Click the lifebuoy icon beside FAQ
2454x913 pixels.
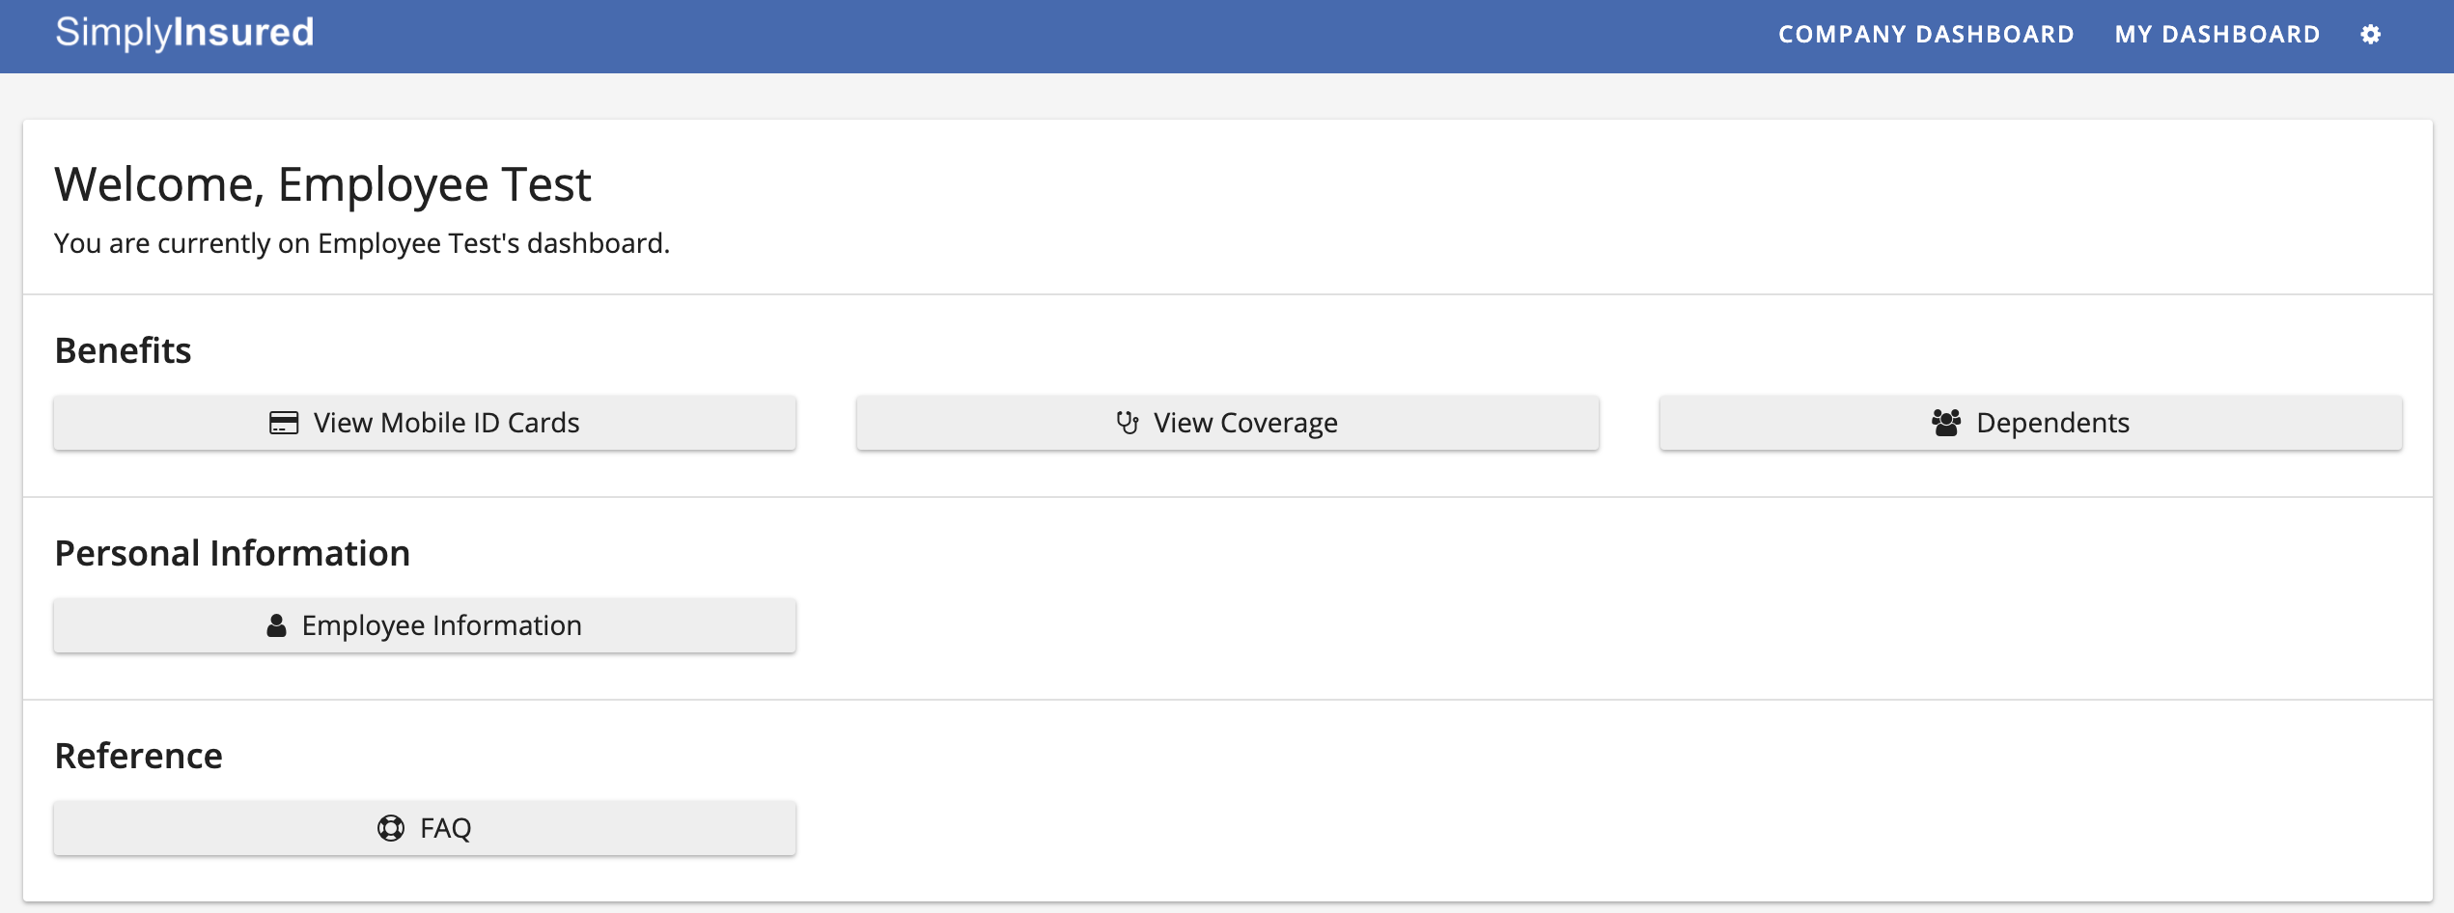pos(391,828)
